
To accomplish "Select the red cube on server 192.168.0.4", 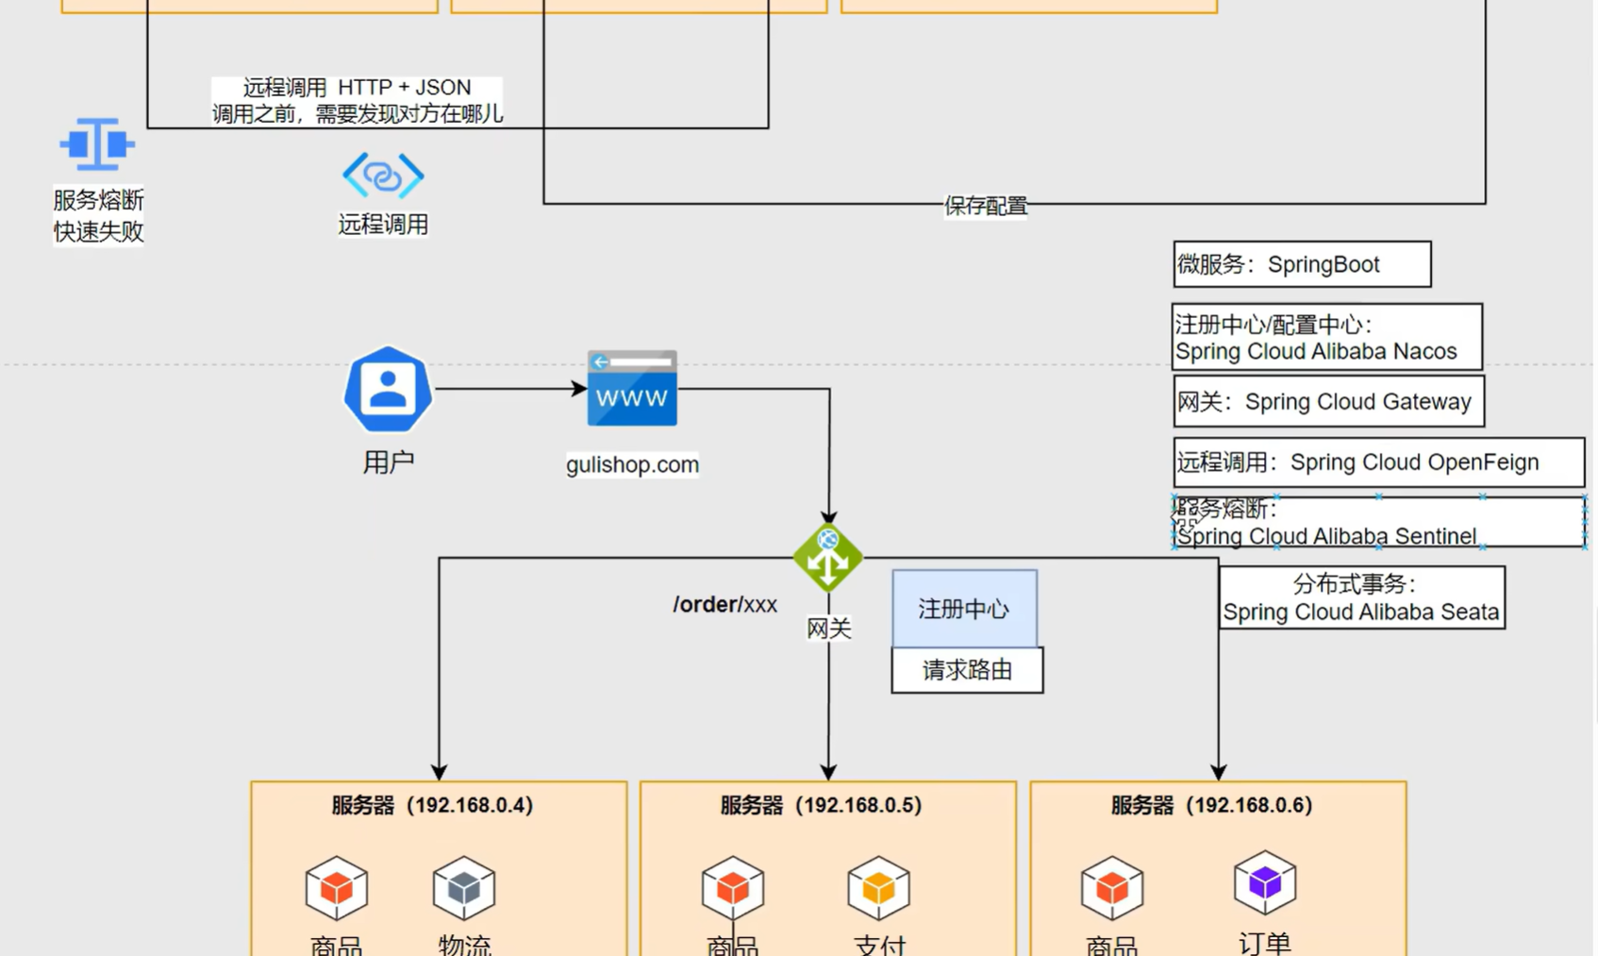I will pyautogui.click(x=337, y=888).
